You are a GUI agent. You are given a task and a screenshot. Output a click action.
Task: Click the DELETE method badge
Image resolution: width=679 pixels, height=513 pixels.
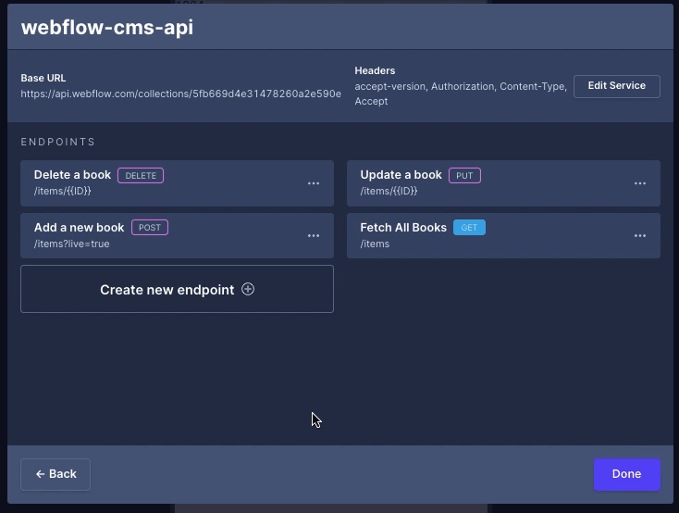tap(141, 175)
